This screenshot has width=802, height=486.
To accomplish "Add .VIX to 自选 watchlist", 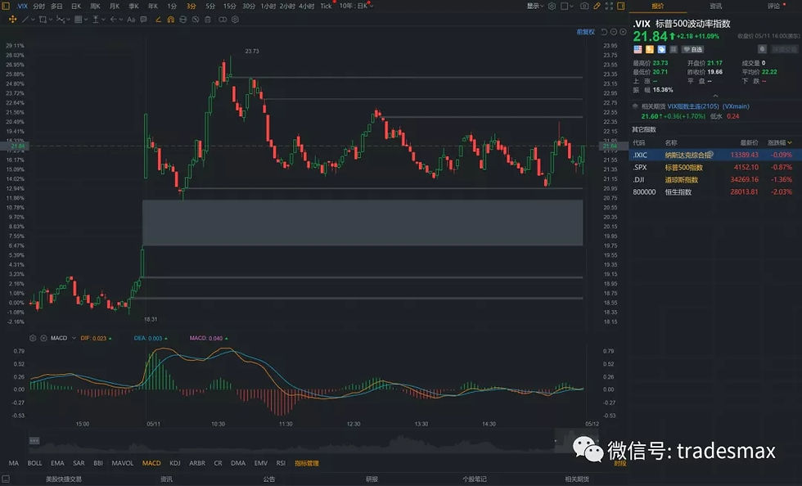I will click(693, 50).
